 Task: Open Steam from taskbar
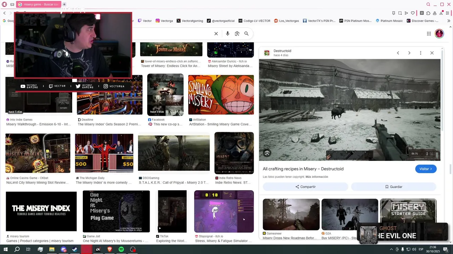click(75, 249)
